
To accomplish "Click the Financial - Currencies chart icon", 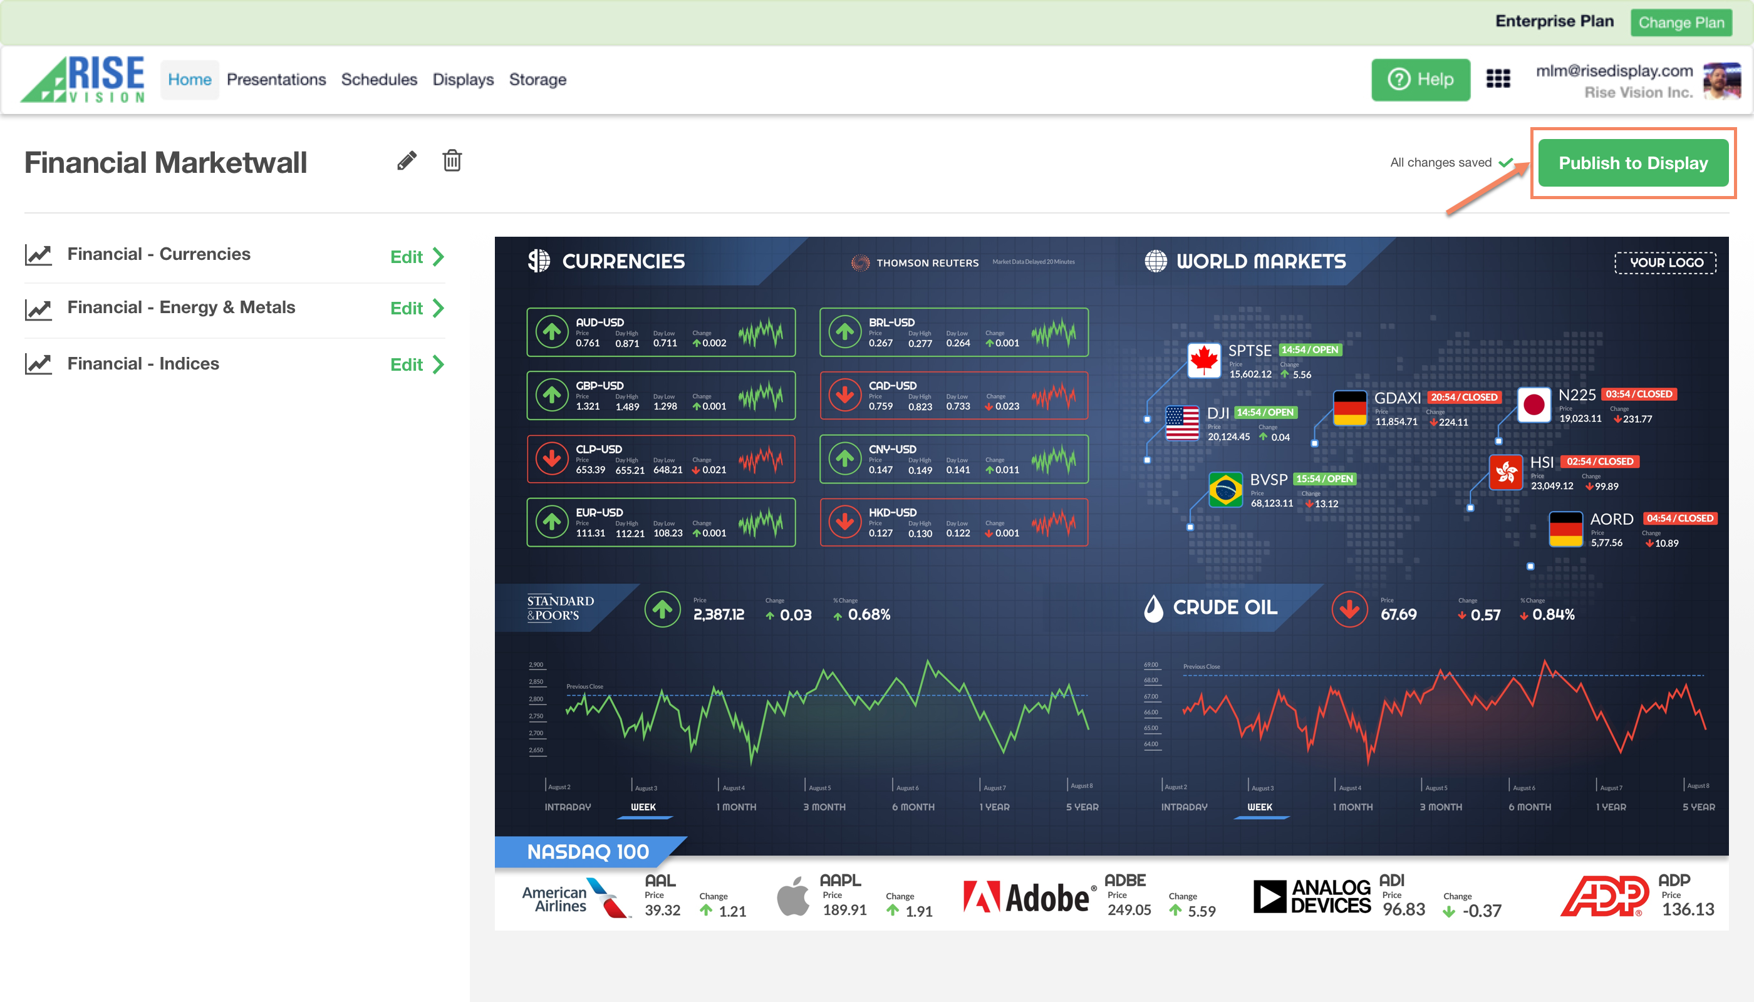I will (x=39, y=255).
